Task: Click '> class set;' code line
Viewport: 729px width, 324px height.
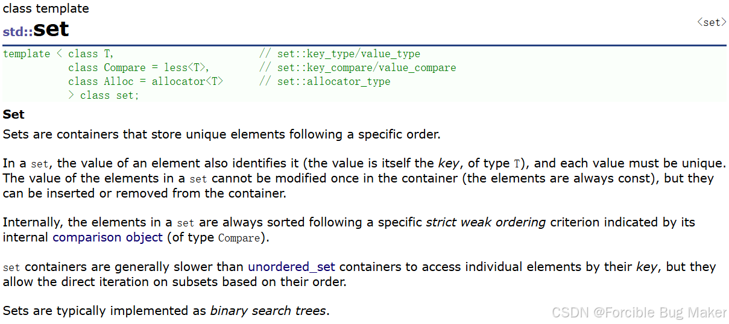Action: tap(103, 95)
